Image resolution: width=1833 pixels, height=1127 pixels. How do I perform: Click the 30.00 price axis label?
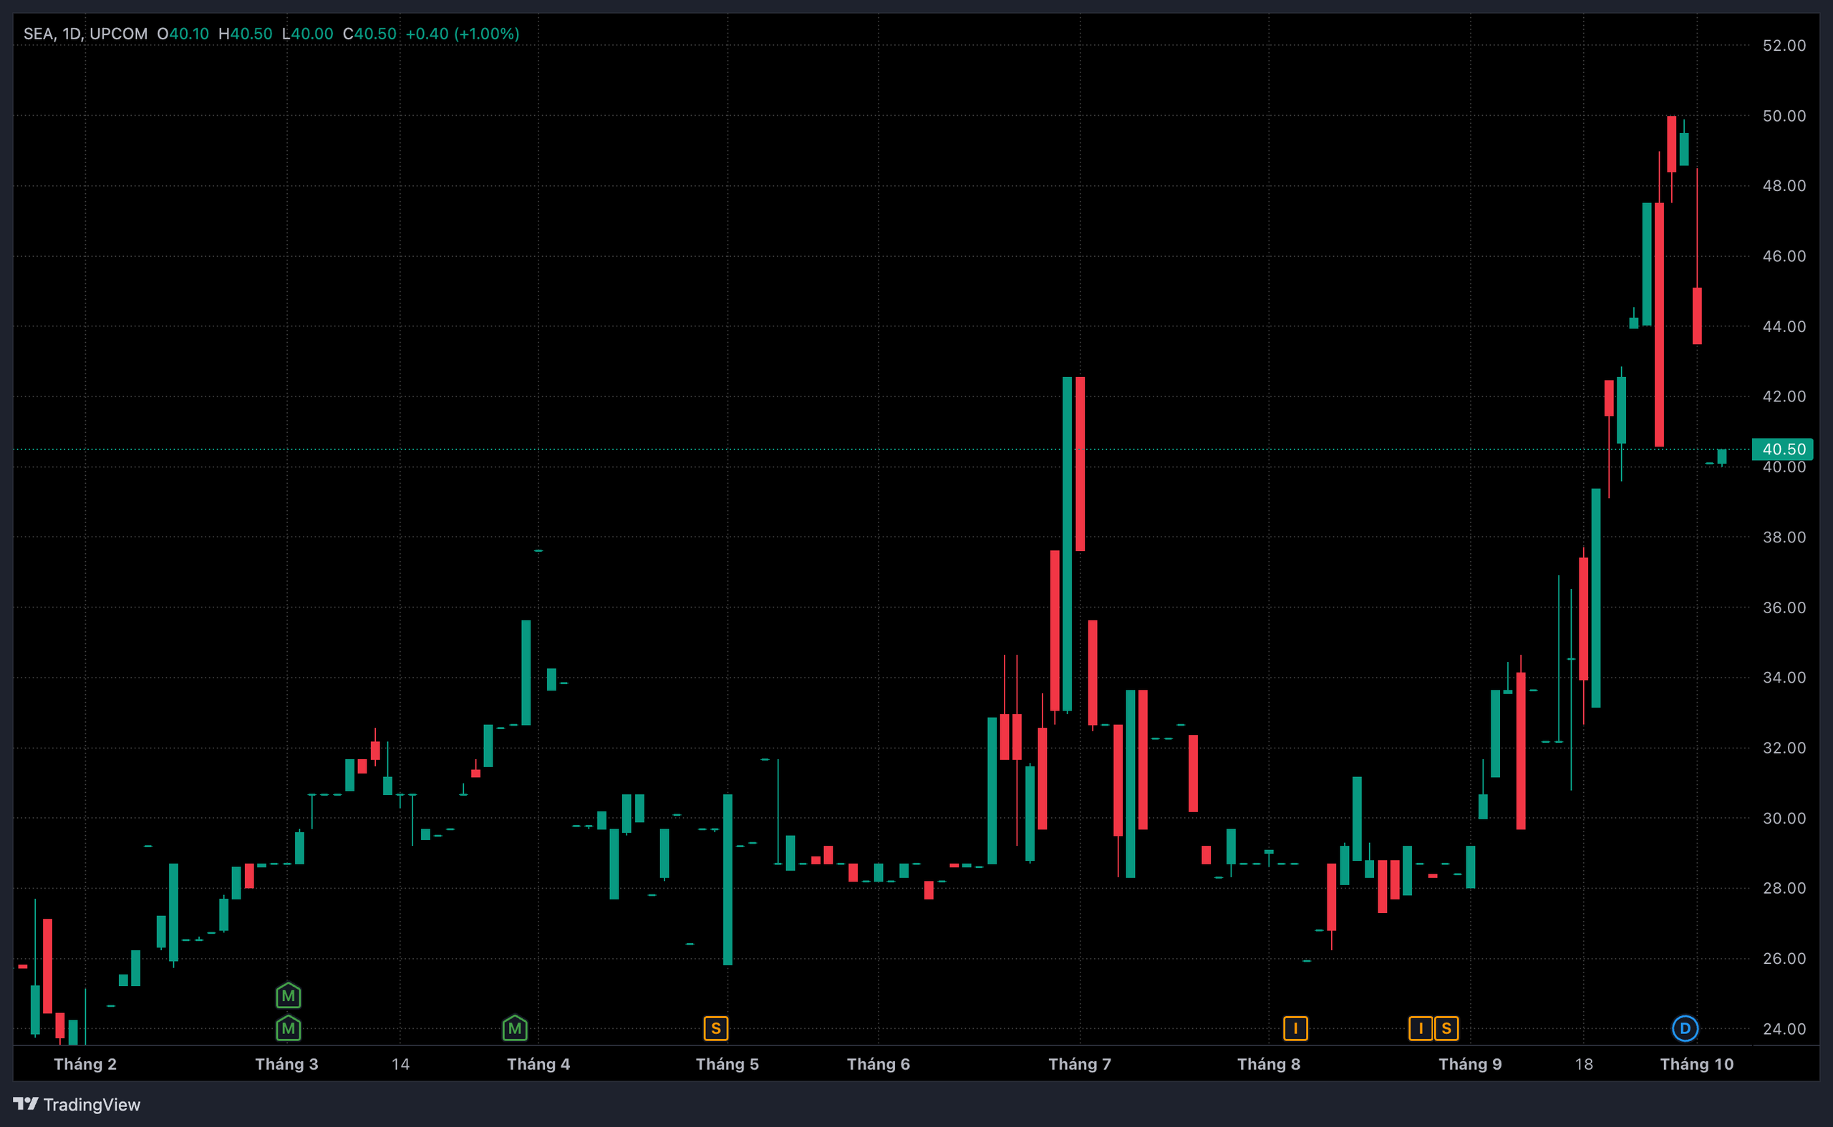tap(1784, 819)
